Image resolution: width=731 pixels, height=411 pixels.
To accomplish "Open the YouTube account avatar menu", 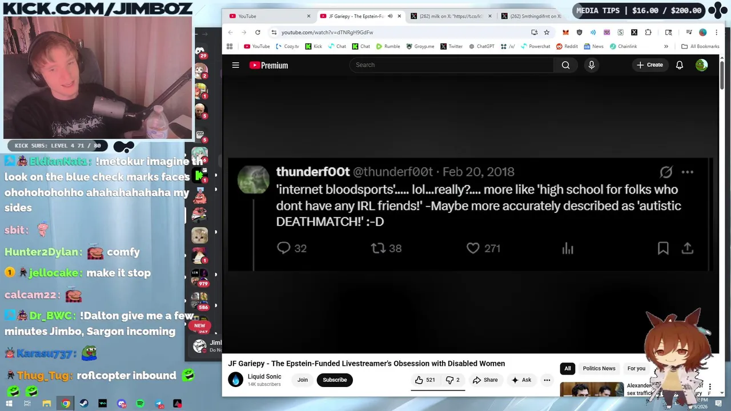I will pyautogui.click(x=701, y=65).
